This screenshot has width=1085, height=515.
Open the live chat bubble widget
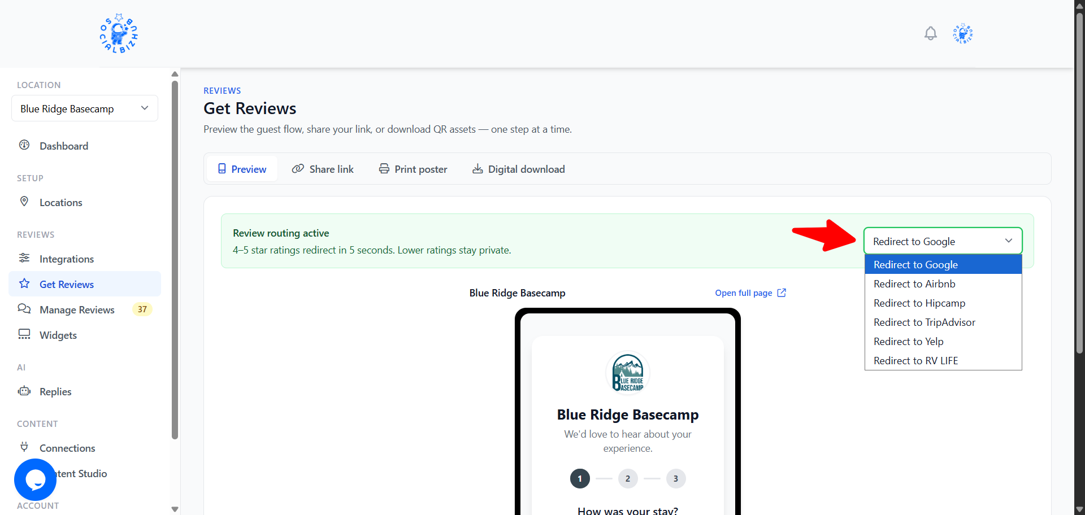tap(35, 479)
